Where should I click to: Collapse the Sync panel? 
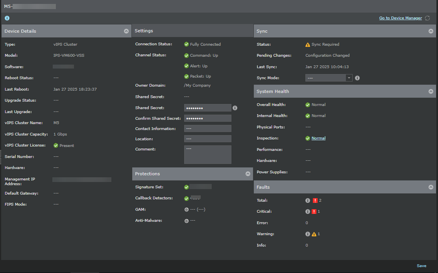tap(431, 31)
